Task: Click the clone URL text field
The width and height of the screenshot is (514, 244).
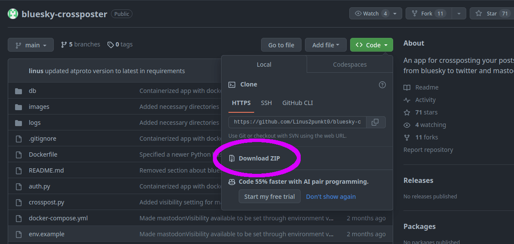Action: 297,122
